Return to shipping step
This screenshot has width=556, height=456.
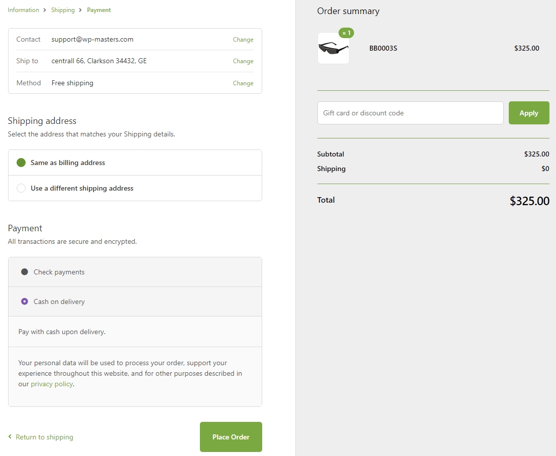[x=44, y=437]
